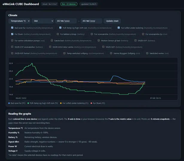Click the Power W row label
Image resolution: width=184 pixels, height=161 pixels.
point(13,146)
